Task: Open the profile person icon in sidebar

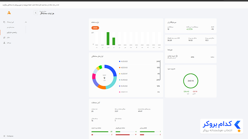Action: (x=4, y=43)
